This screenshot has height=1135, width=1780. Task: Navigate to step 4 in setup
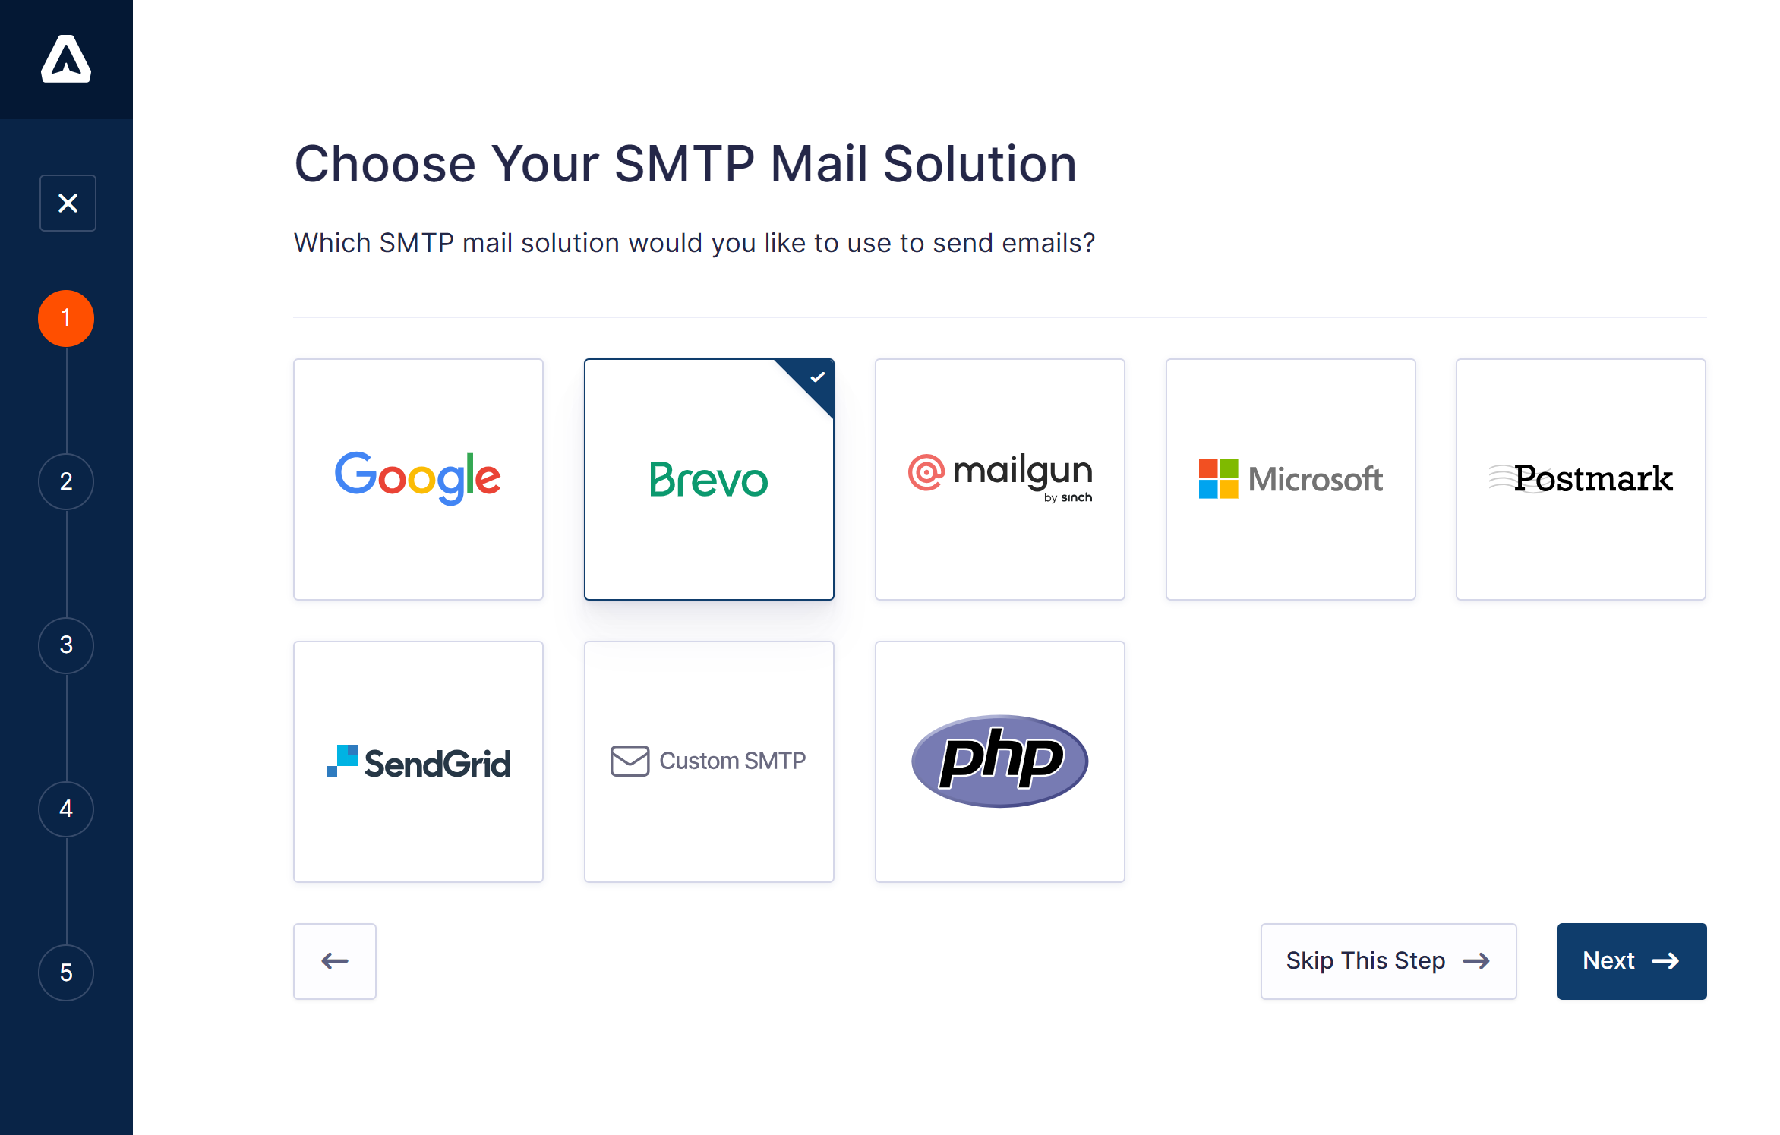coord(66,808)
